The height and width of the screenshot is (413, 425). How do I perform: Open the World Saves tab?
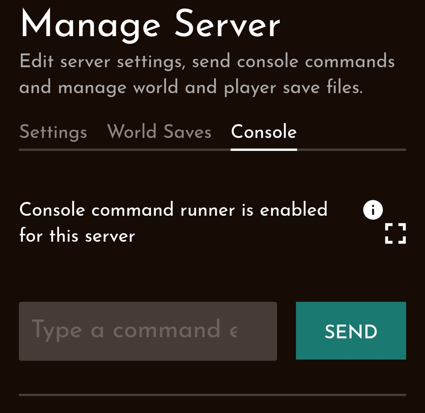tap(159, 132)
